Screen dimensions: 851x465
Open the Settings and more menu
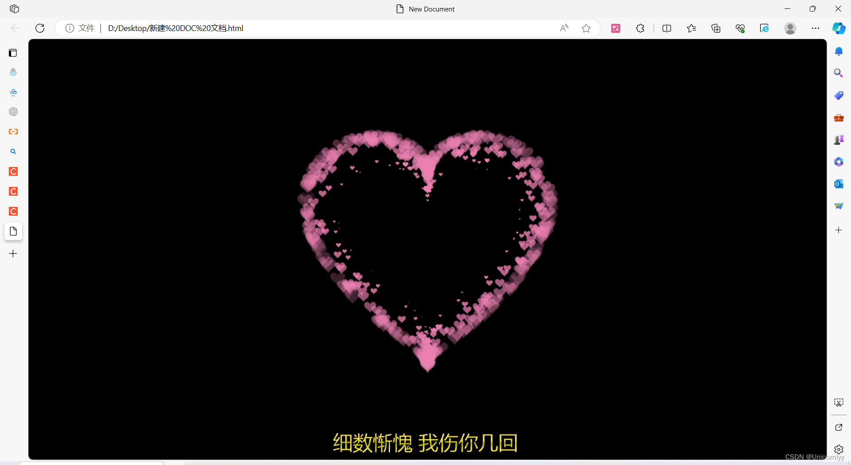816,28
